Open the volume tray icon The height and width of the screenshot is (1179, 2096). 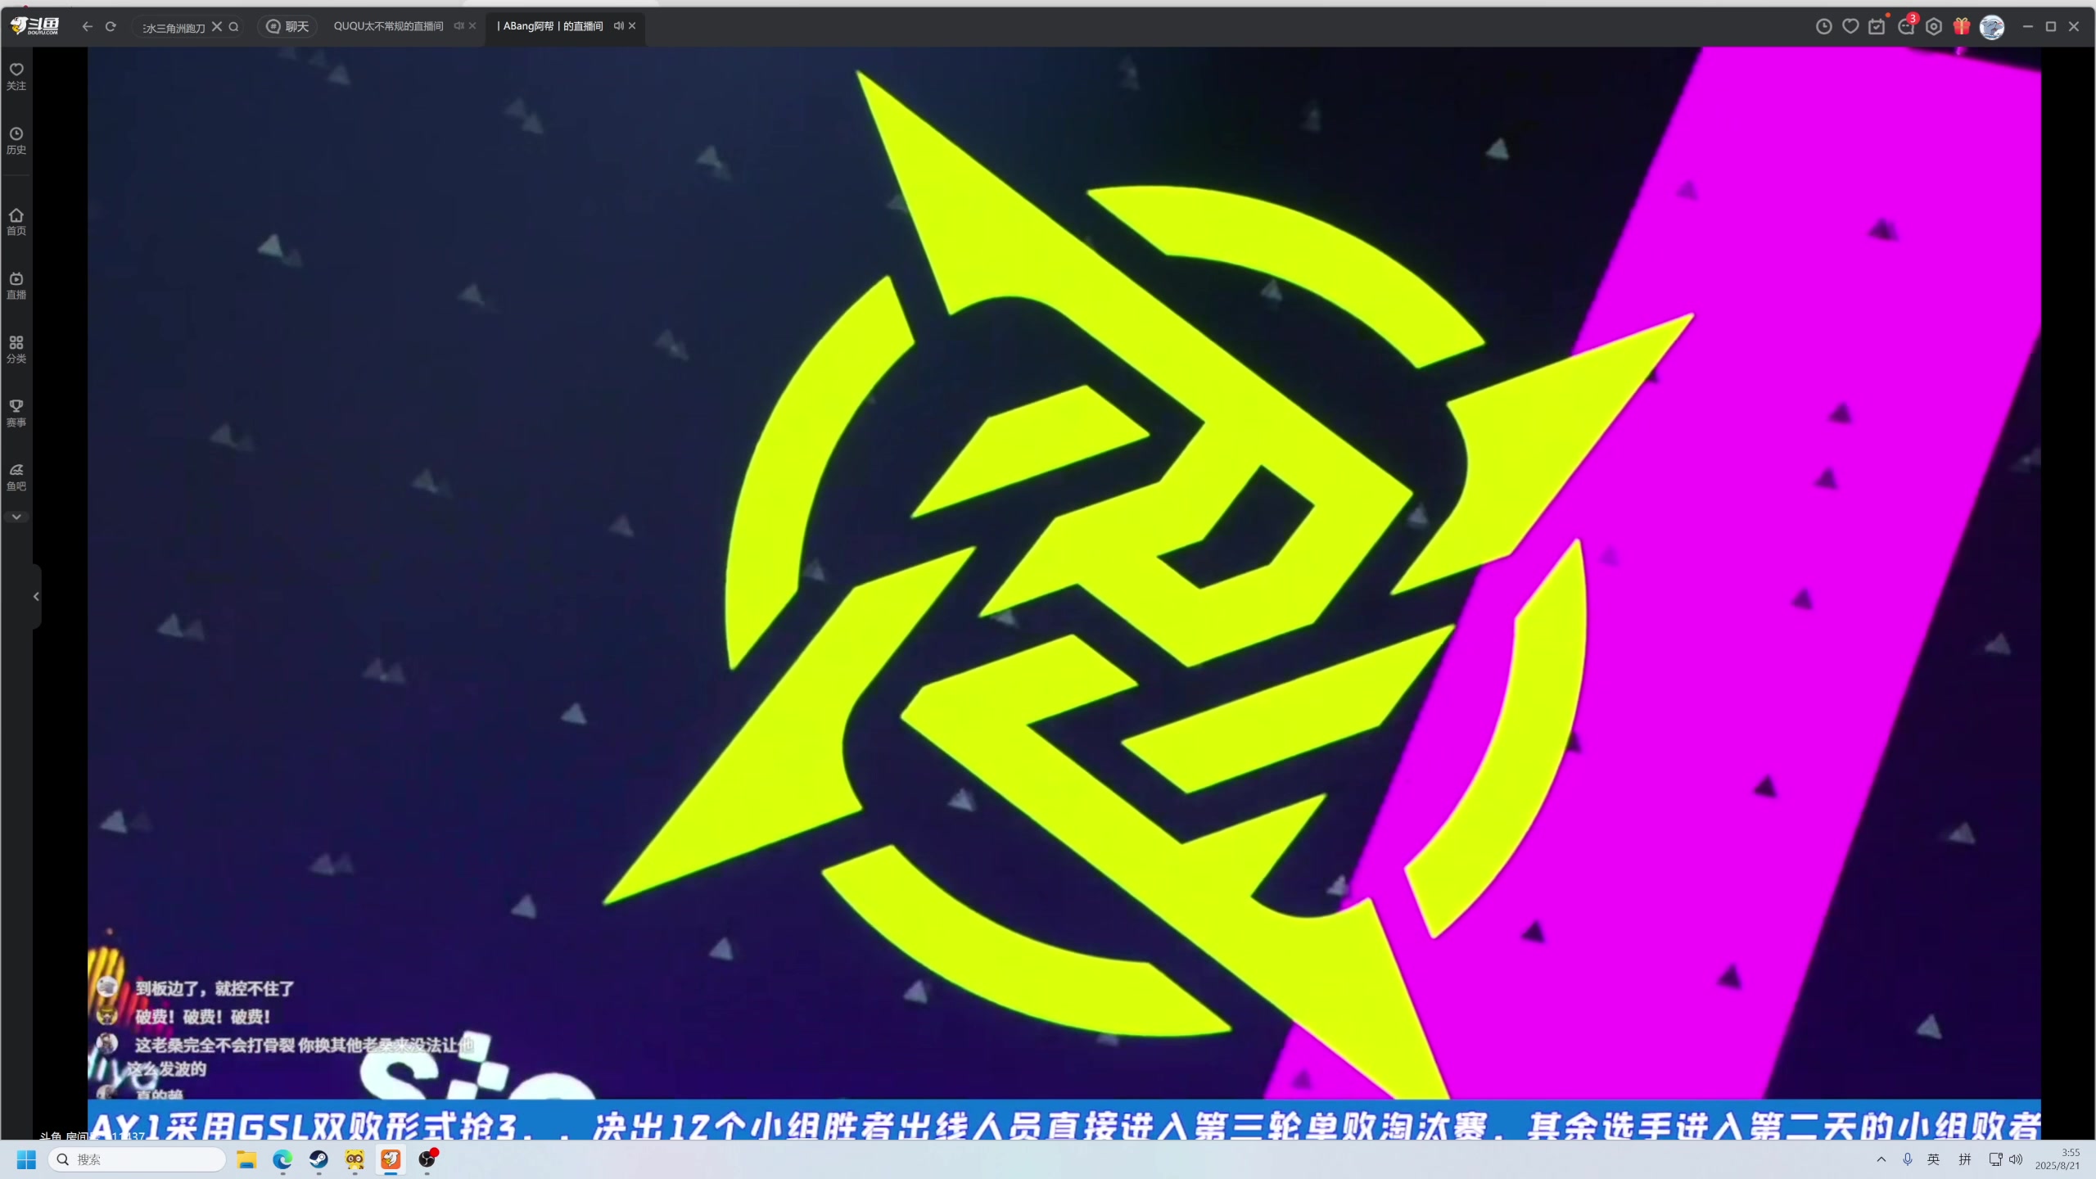click(x=2016, y=1159)
